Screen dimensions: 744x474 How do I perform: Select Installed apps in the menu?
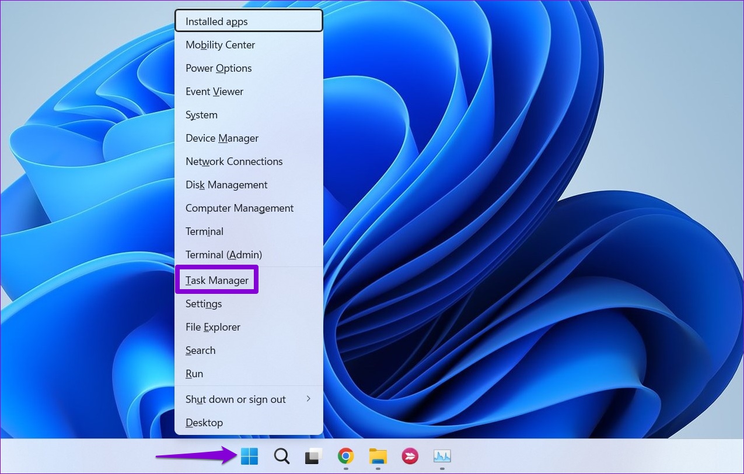click(216, 21)
